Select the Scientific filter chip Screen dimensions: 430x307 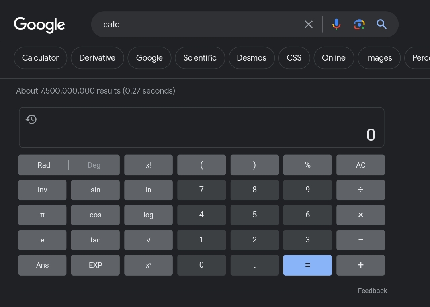[x=200, y=58]
